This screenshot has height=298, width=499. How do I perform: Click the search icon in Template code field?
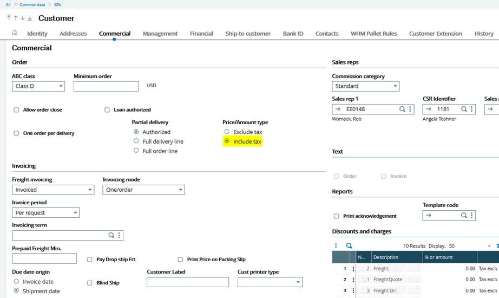[x=464, y=216]
